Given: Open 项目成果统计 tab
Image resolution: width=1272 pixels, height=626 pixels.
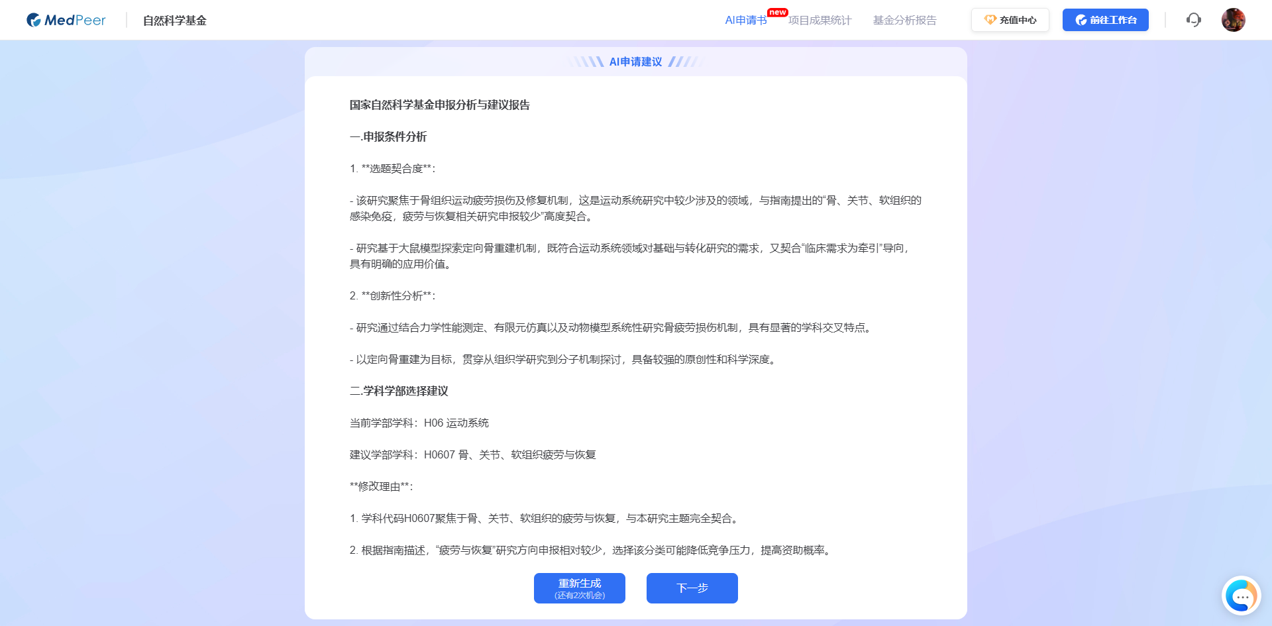Looking at the screenshot, I should click(820, 21).
